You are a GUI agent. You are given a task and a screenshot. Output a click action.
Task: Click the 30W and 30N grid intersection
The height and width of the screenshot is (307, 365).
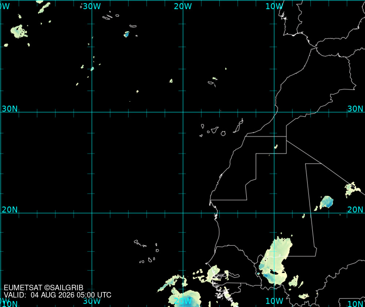coord(92,112)
